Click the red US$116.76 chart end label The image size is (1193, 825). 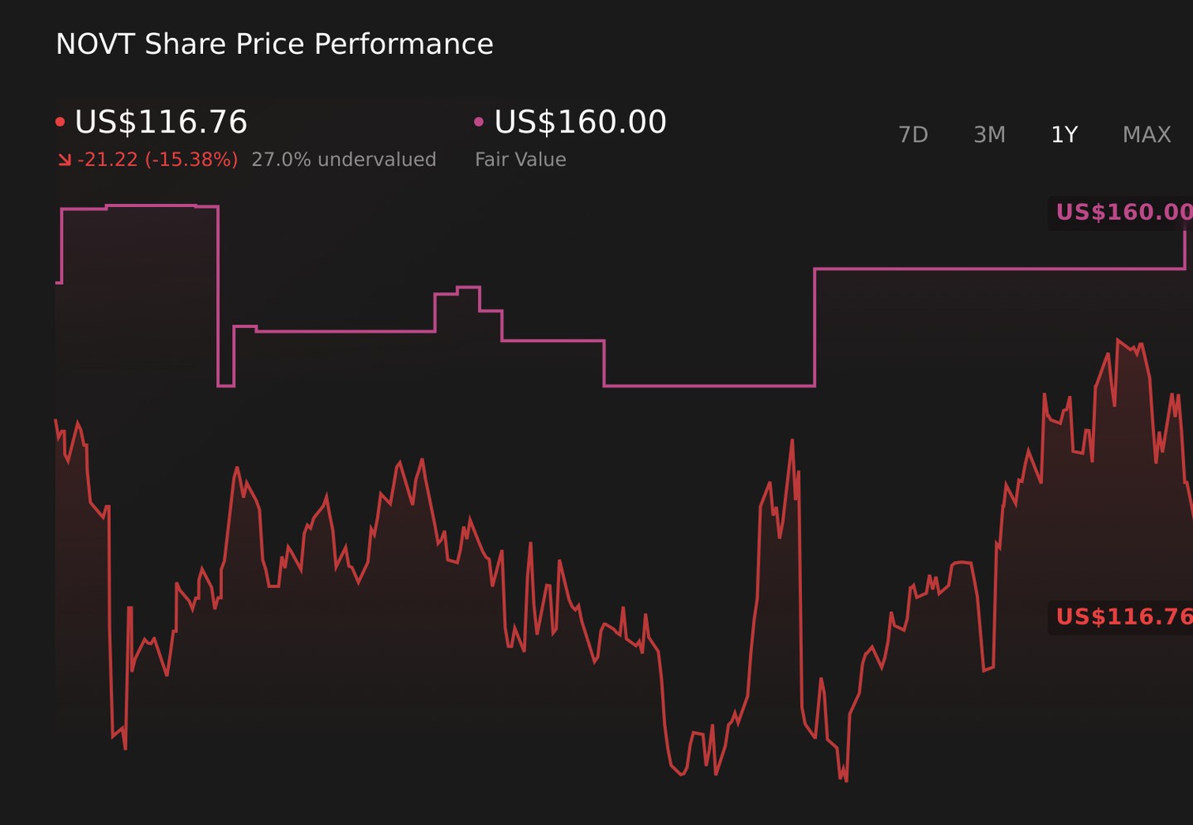(1123, 616)
